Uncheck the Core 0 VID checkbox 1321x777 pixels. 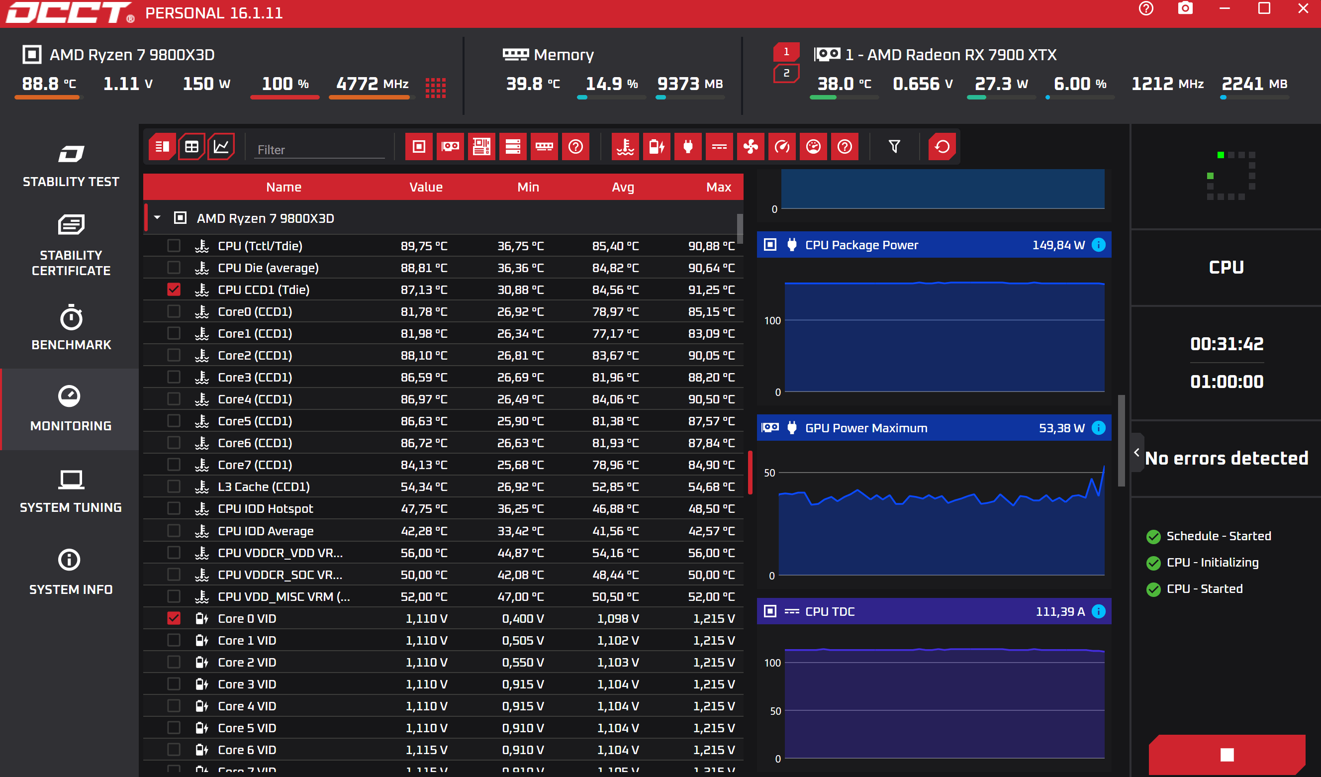point(174,619)
